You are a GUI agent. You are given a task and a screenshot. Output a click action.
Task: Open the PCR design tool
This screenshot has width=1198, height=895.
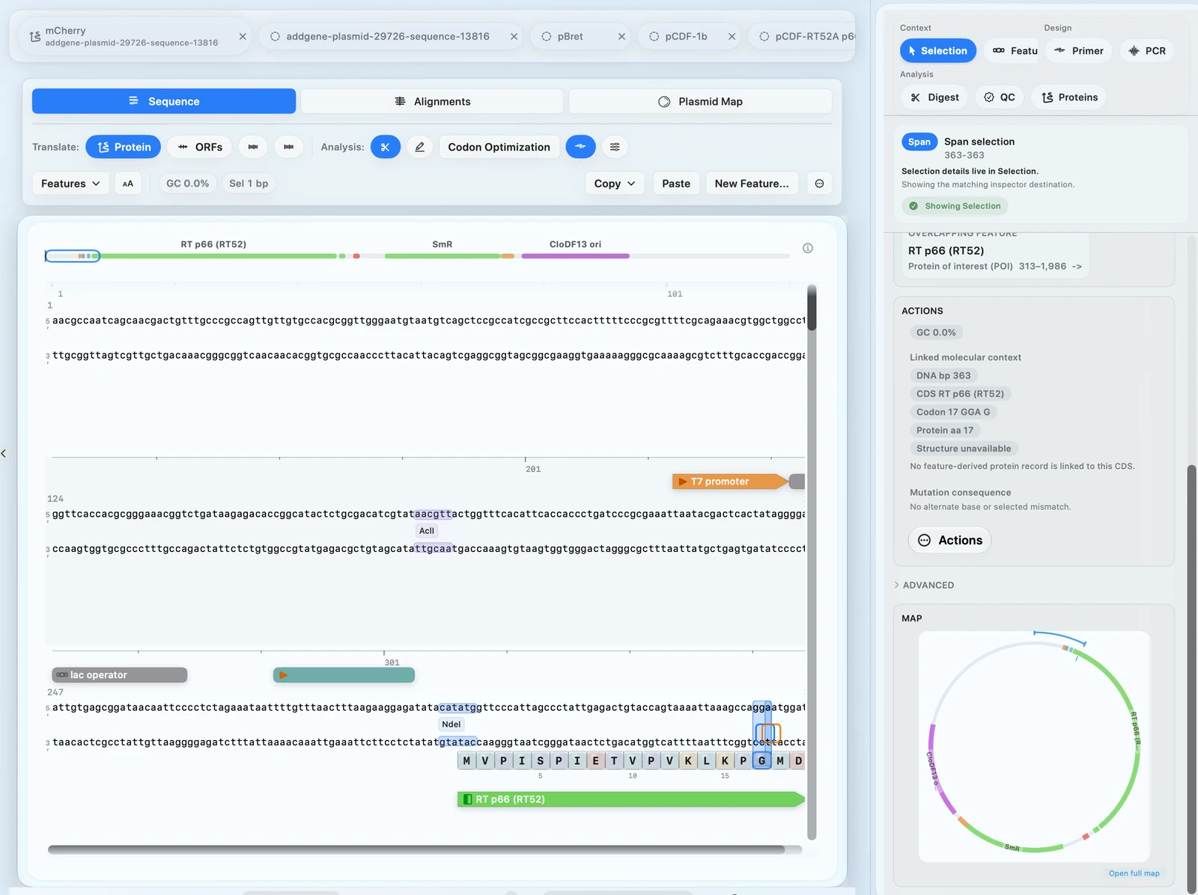(1147, 51)
